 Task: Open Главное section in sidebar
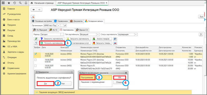pos(11,9)
